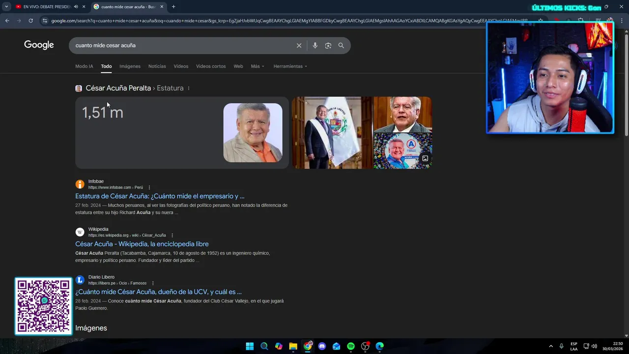This screenshot has height=354, width=629.
Task: Open photo of Acuña with flag and sash
Action: click(332, 133)
